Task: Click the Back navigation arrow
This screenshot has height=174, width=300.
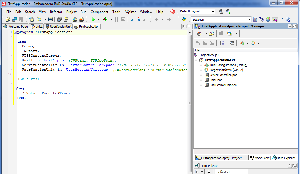Action: pos(157,19)
